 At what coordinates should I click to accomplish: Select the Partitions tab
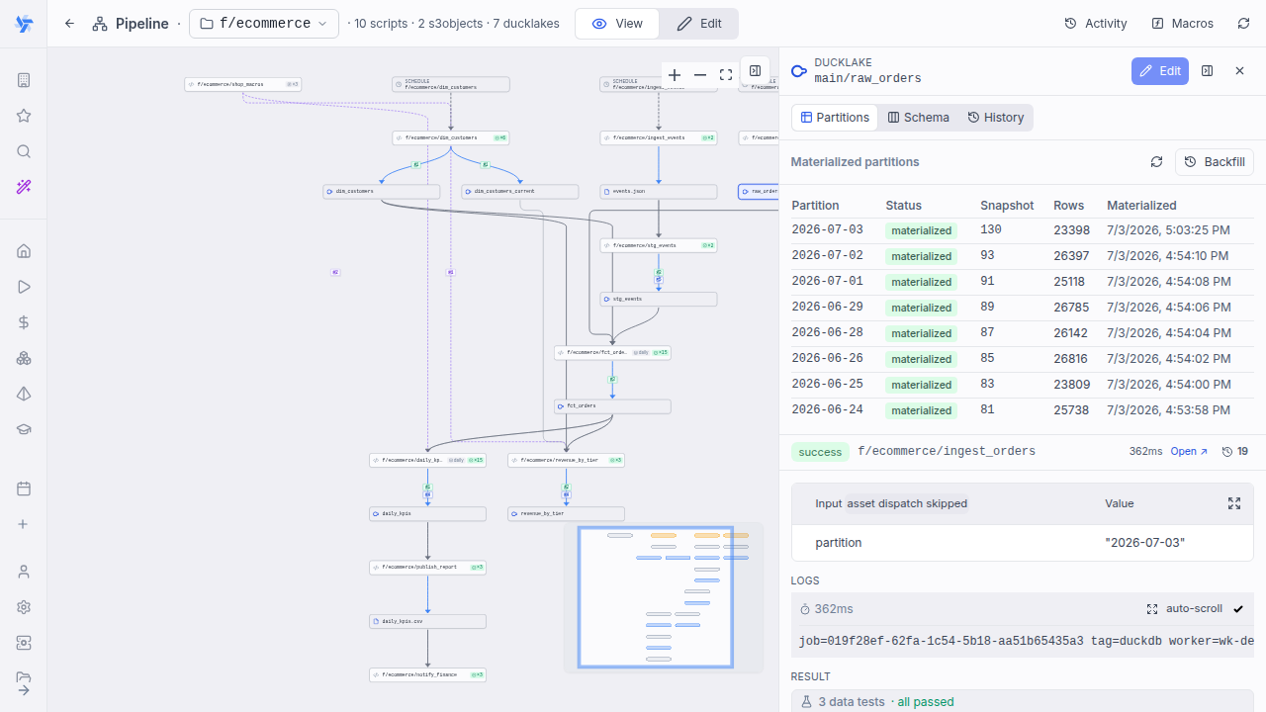[836, 118]
